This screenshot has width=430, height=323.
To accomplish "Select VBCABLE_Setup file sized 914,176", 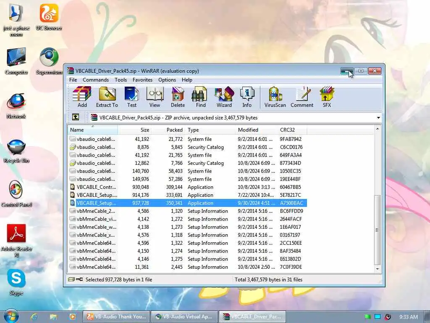I will (x=187, y=195).
